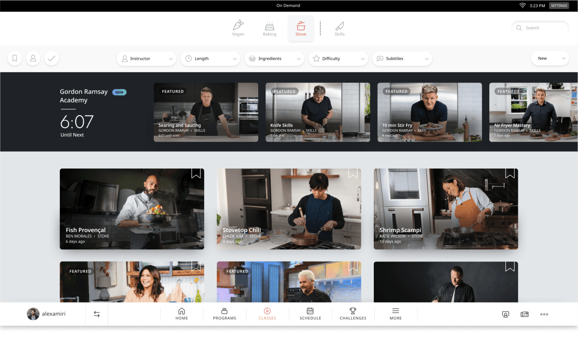The image size is (578, 340).
Task: Open the 10 min Stir Fry class
Action: pyautogui.click(x=430, y=112)
